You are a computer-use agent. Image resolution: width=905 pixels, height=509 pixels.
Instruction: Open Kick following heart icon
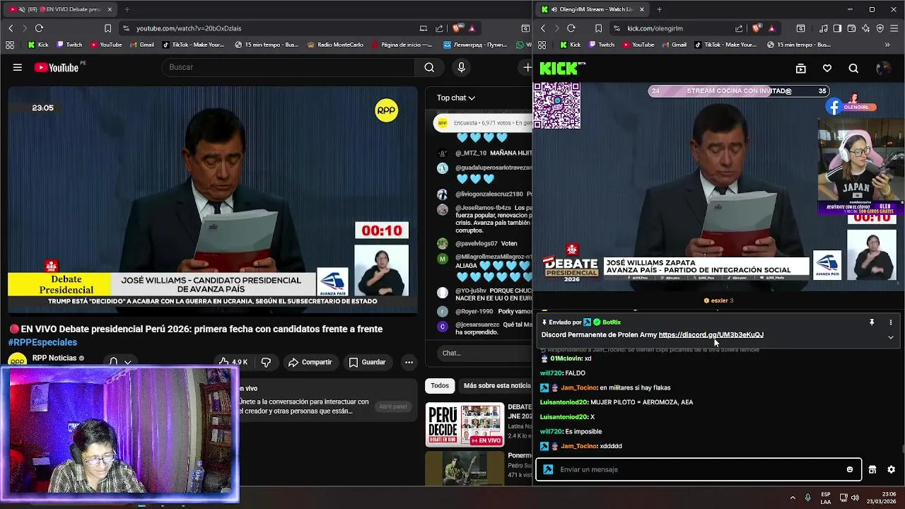pos(827,69)
